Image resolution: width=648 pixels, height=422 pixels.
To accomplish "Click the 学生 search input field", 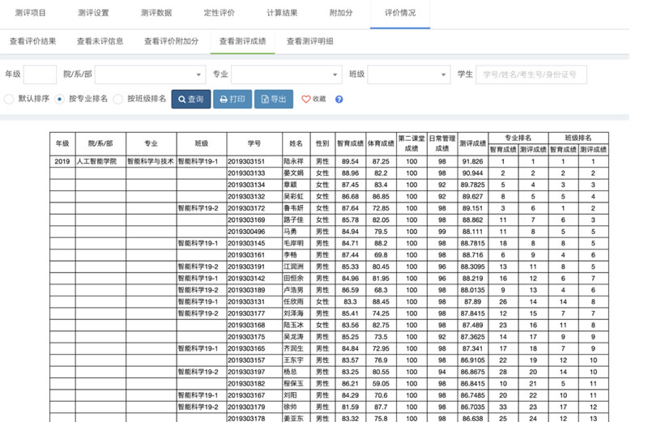I will [x=531, y=75].
